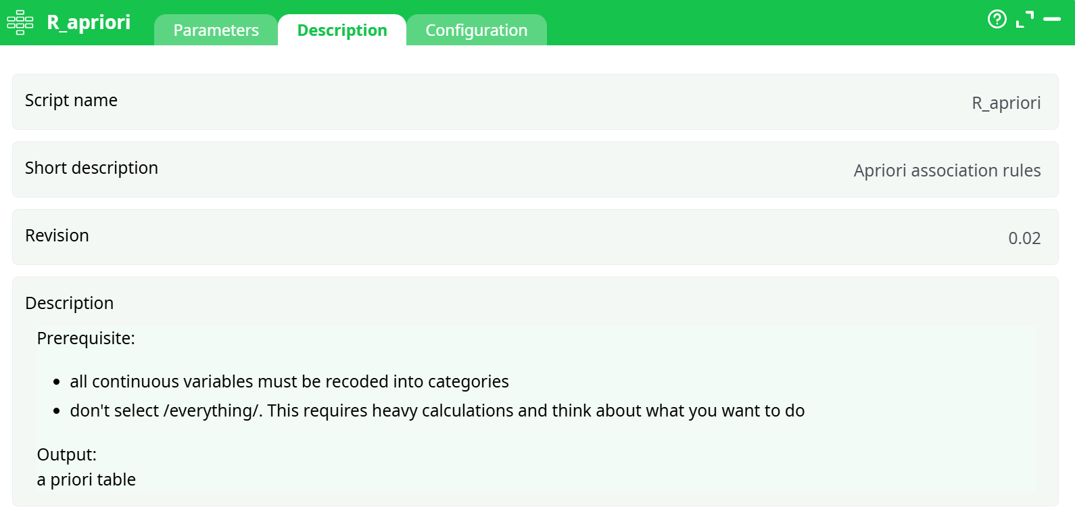Click the R_apriori title in header
Viewport: 1075px width, 520px height.
point(89,22)
